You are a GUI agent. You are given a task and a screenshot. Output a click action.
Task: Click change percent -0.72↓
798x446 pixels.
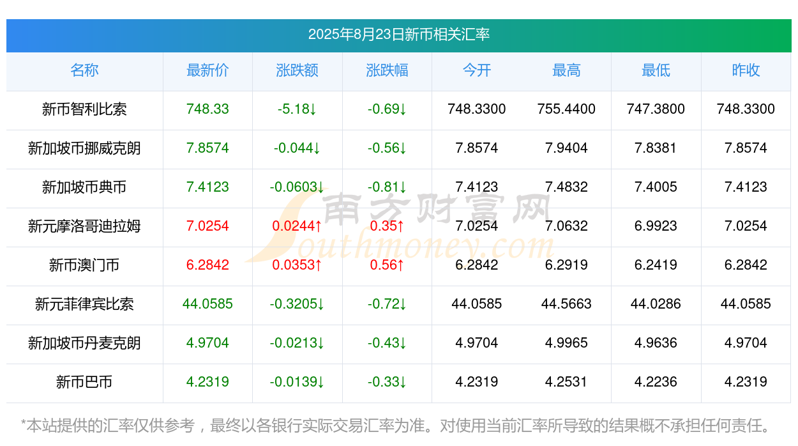(x=387, y=304)
